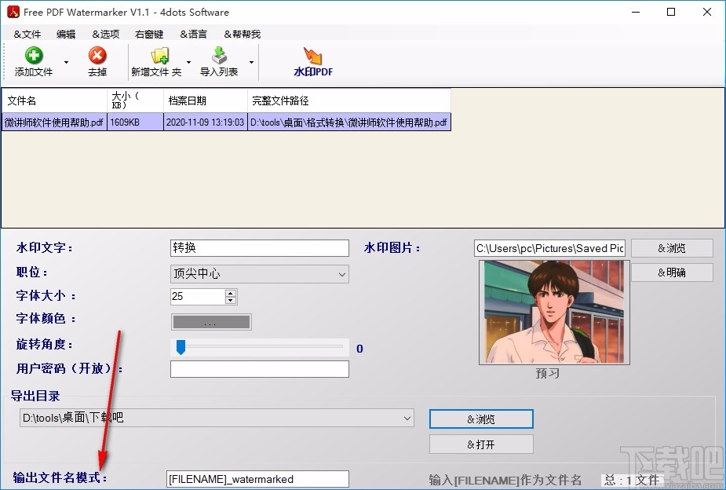
Task: Click the watermark image preview thumbnail
Action: 554,313
